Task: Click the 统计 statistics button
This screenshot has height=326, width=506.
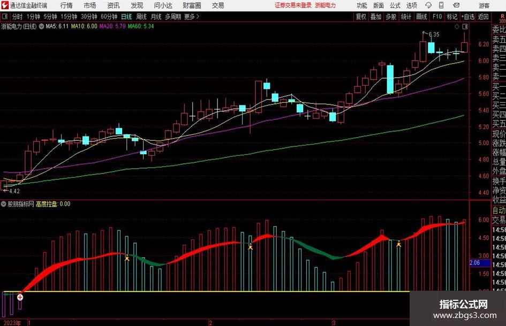Action: pyautogui.click(x=406, y=17)
